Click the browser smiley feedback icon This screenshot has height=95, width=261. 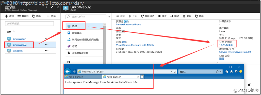(240, 72)
